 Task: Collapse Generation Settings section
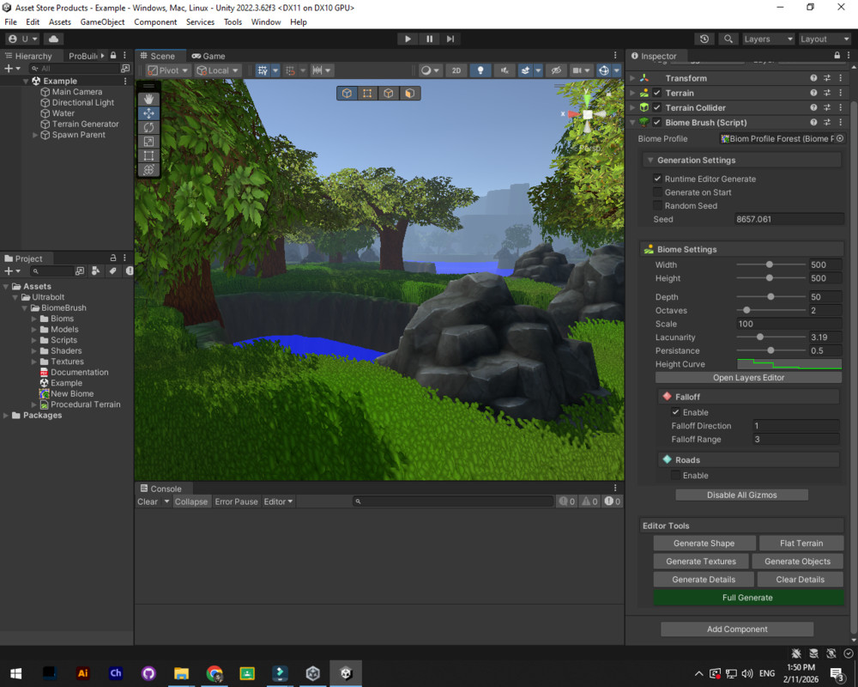pyautogui.click(x=650, y=160)
